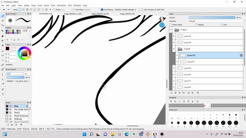The image size is (246, 138).
Task: Enable the Shape checkbox
Action: click(54, 10)
